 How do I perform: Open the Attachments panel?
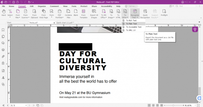tap(3, 57)
